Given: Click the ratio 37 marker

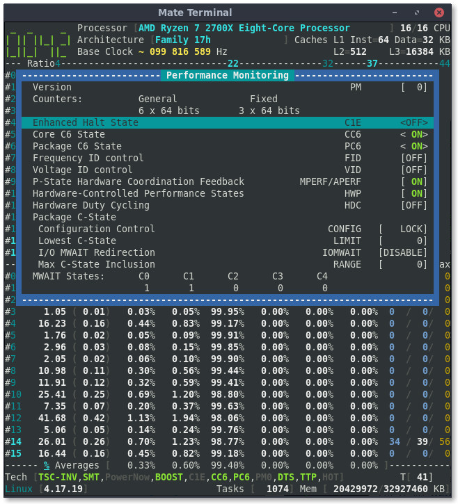Looking at the screenshot, I should coord(372,63).
